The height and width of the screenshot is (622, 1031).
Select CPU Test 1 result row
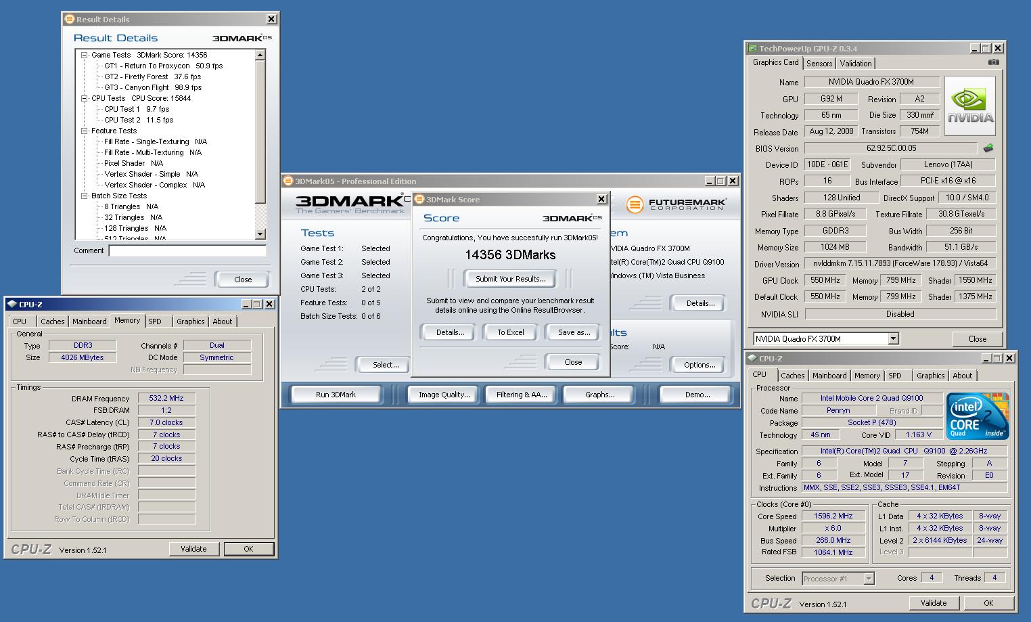137,109
